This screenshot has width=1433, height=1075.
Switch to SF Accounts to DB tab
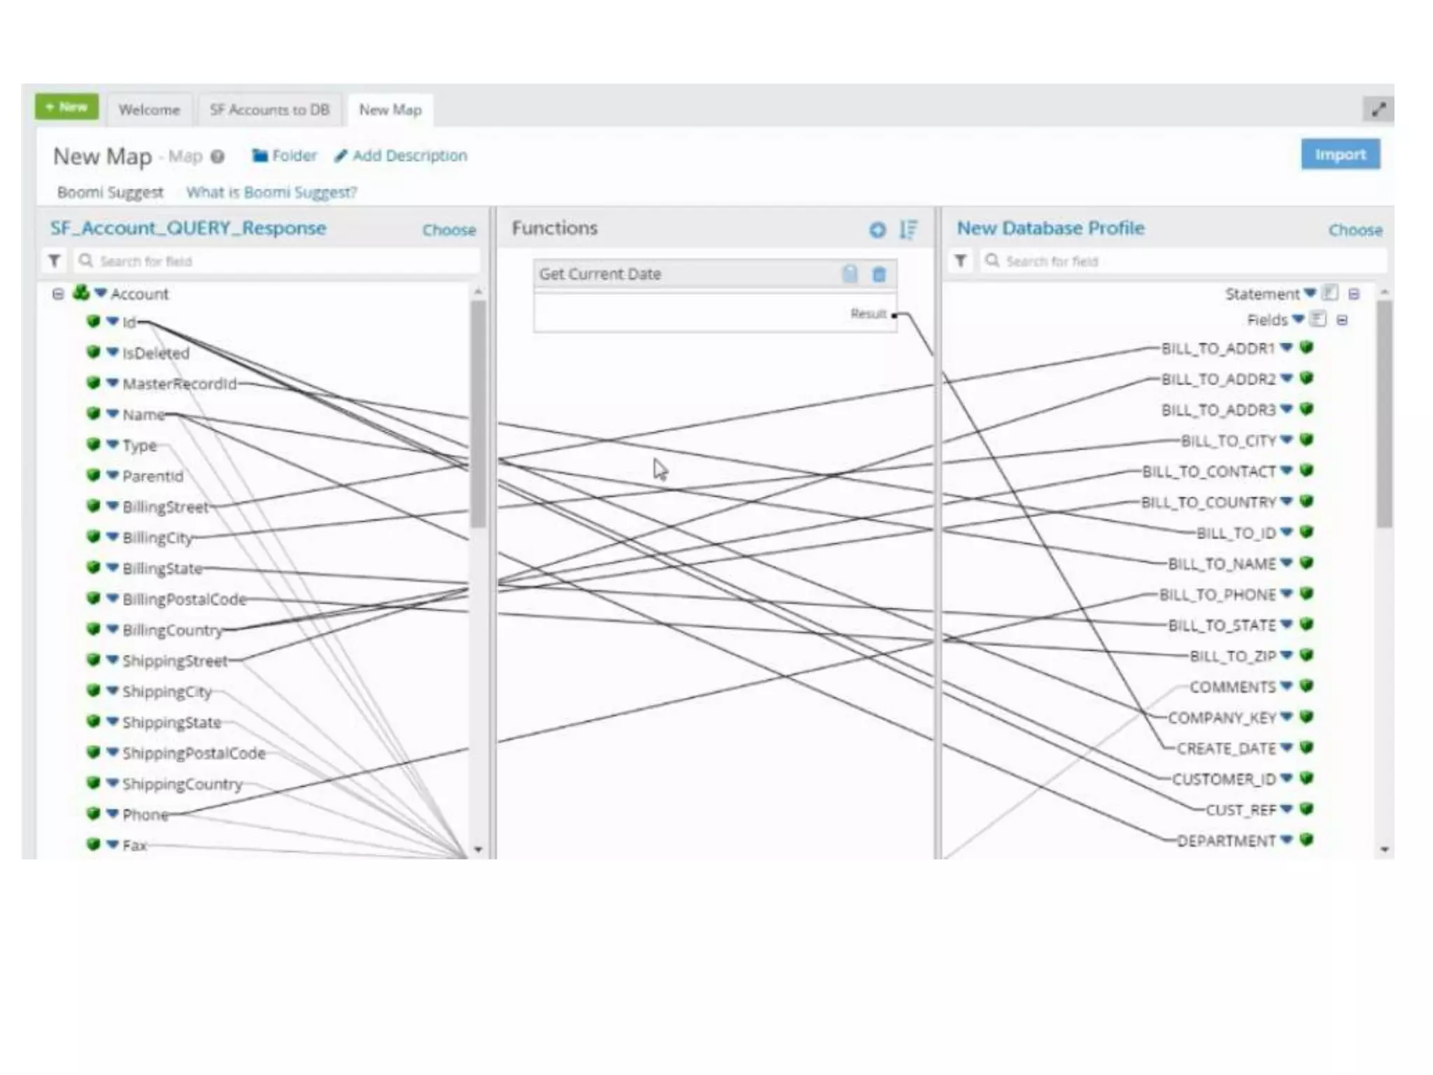(x=269, y=110)
